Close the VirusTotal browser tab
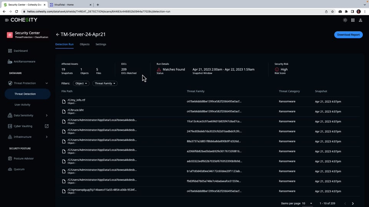The width and height of the screenshot is (369, 207). 90,5
